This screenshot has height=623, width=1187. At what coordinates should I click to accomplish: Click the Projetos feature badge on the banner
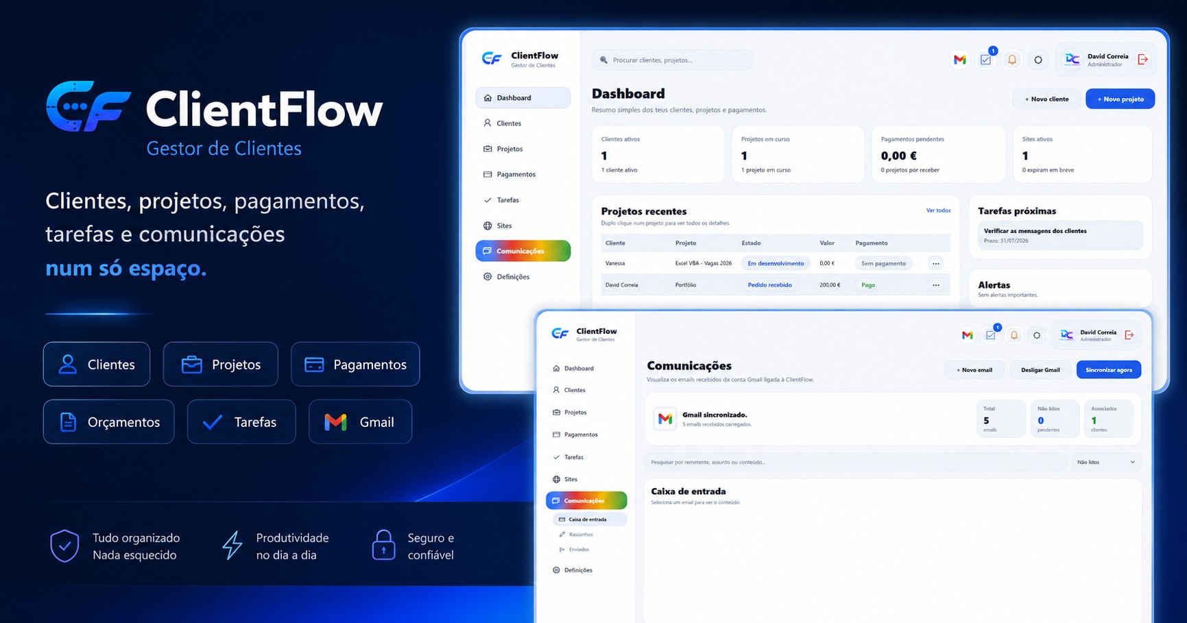[x=221, y=364]
